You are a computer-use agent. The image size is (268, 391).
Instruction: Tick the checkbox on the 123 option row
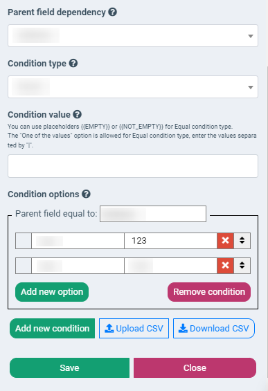[24, 241]
